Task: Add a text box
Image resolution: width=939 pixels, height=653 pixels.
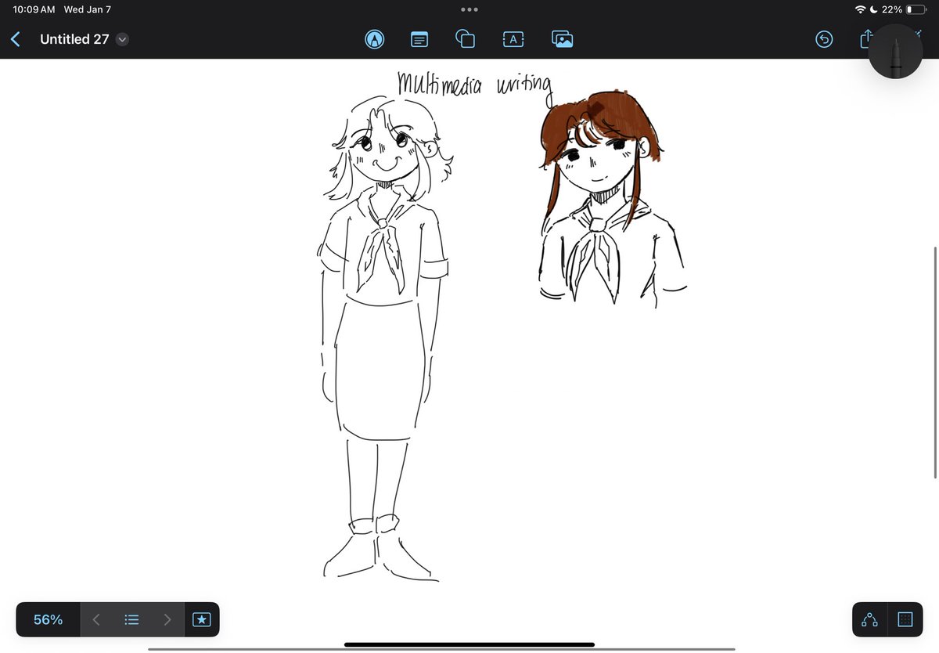Action: click(x=513, y=38)
